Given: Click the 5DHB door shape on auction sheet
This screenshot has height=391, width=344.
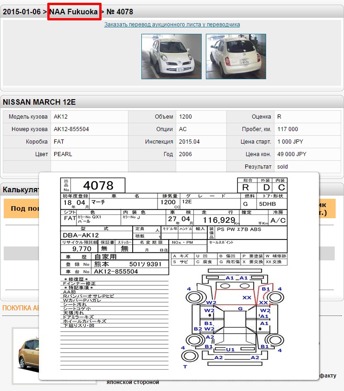Looking at the screenshot, I should tap(268, 204).
